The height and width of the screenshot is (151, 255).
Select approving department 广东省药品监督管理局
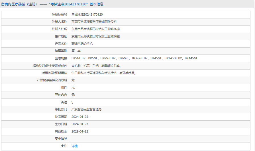click(x=86, y=109)
